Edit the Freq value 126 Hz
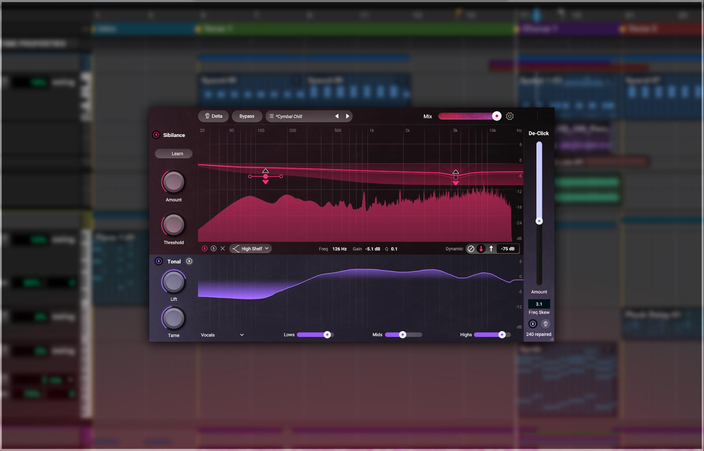Viewport: 704px width, 451px height. tap(340, 249)
